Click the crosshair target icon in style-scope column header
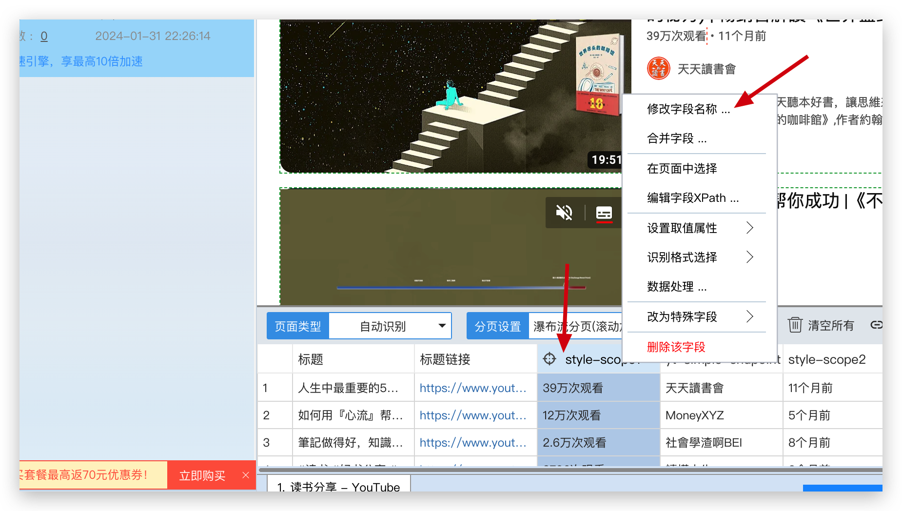Screen dimensions: 902x511 549,359
